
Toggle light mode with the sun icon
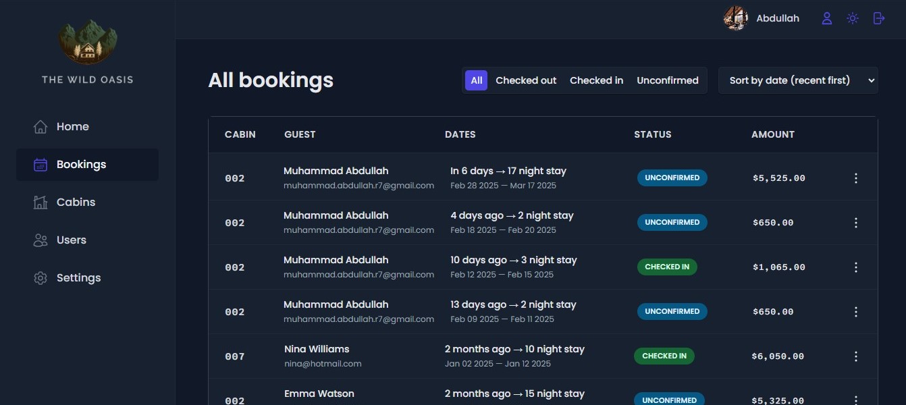tap(853, 18)
